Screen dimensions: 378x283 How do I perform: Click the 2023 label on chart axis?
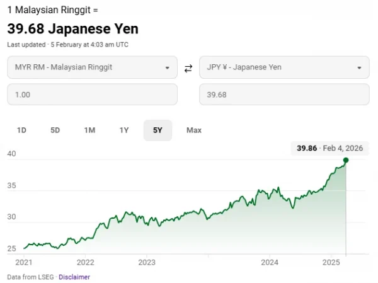pyautogui.click(x=146, y=262)
